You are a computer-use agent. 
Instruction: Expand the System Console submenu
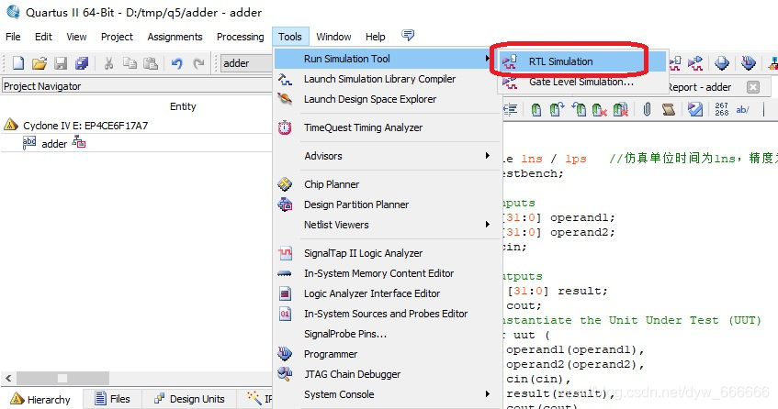(386, 394)
